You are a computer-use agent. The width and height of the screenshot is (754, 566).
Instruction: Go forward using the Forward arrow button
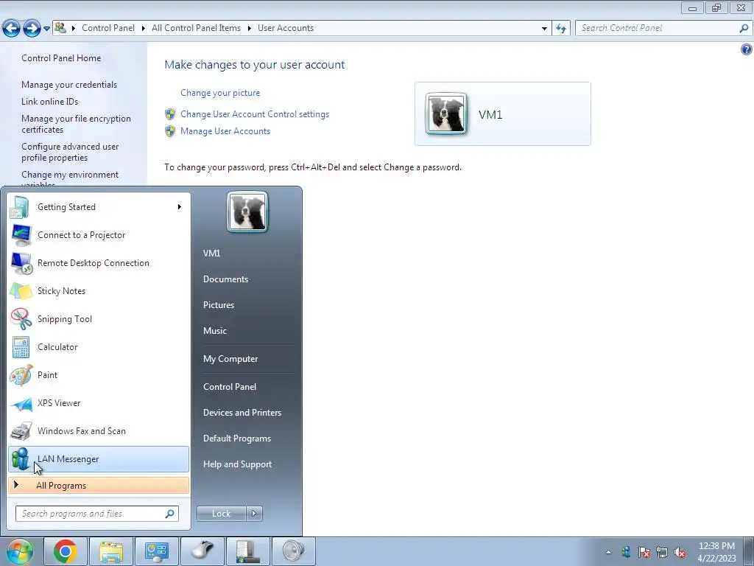tap(32, 29)
